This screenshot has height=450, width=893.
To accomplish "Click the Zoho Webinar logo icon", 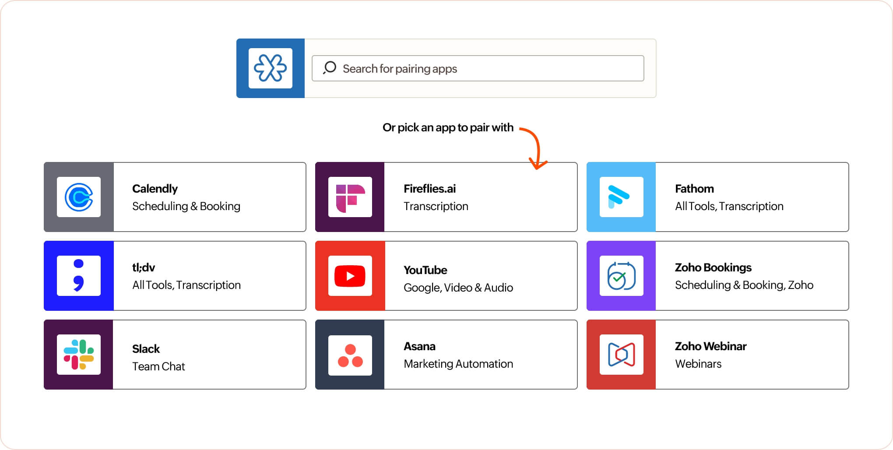I will tap(622, 355).
